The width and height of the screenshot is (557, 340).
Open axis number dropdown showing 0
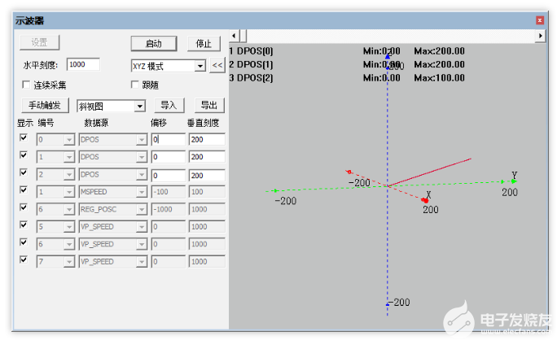click(x=69, y=140)
